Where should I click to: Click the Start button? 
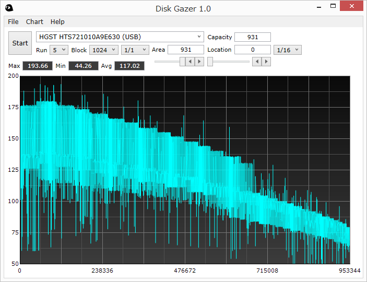(x=20, y=43)
